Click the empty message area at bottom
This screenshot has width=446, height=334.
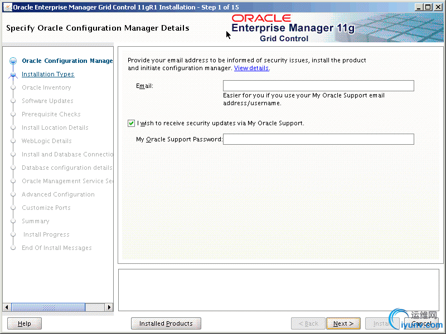click(278, 290)
